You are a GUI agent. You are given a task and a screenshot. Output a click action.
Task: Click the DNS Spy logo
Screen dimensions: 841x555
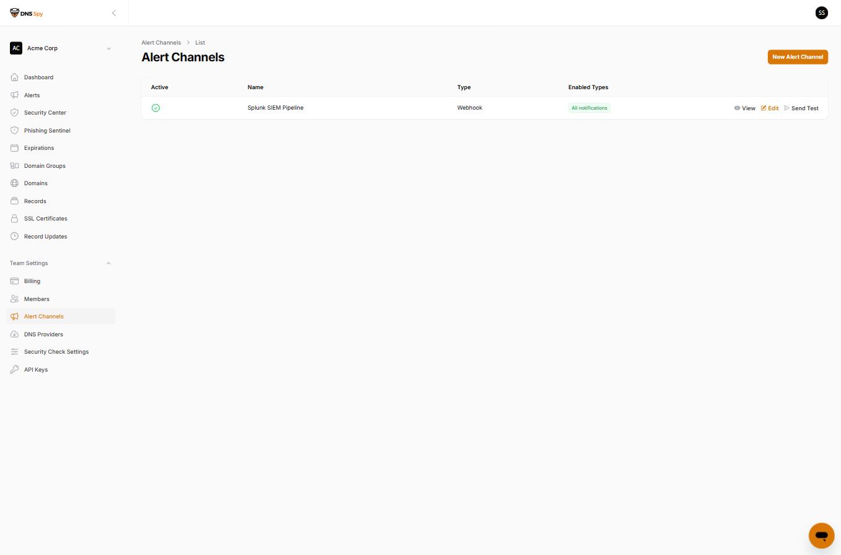pos(27,13)
